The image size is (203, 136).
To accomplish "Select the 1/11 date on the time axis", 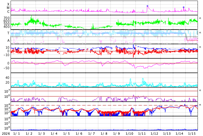I will (142, 133).
